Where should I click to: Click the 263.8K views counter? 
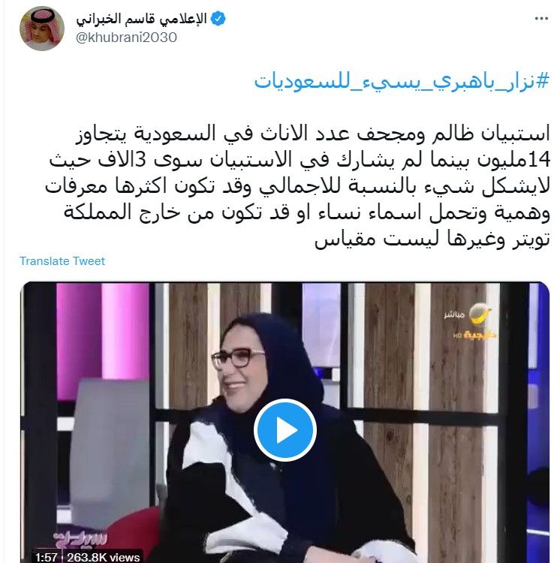point(104,557)
